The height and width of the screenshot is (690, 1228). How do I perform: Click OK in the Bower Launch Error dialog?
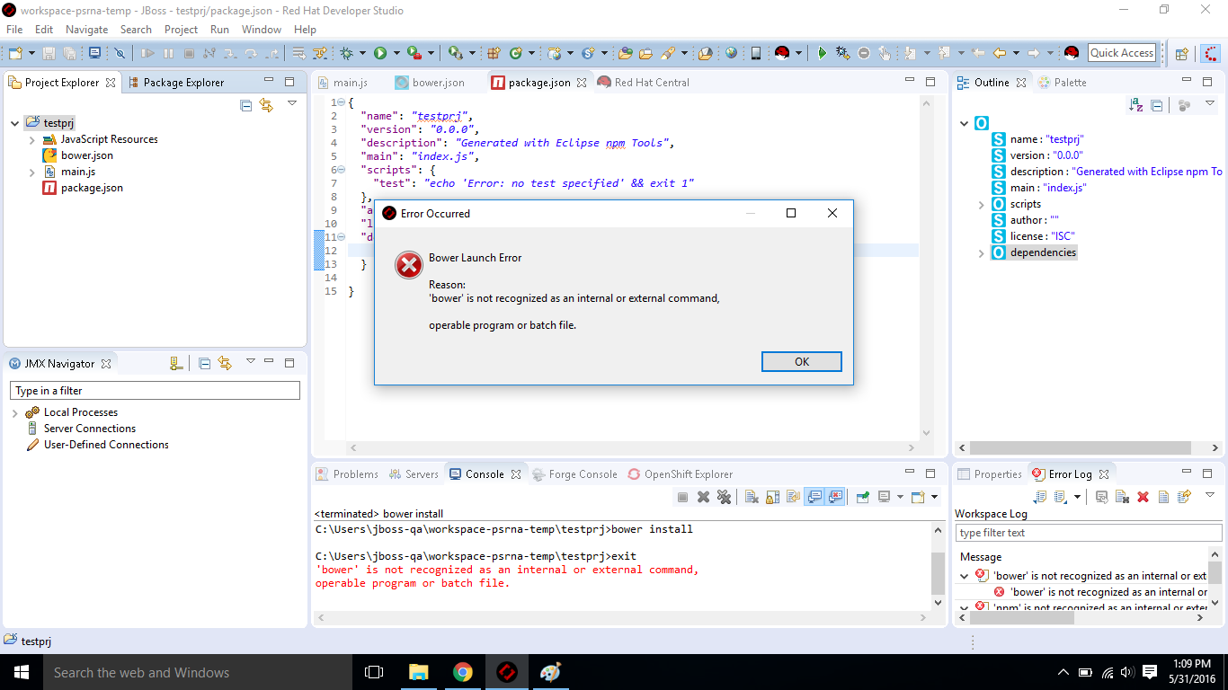tap(801, 361)
